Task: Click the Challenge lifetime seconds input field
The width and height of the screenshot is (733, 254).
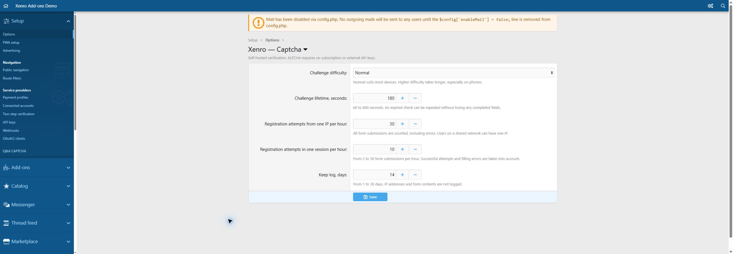Action: 374,98
